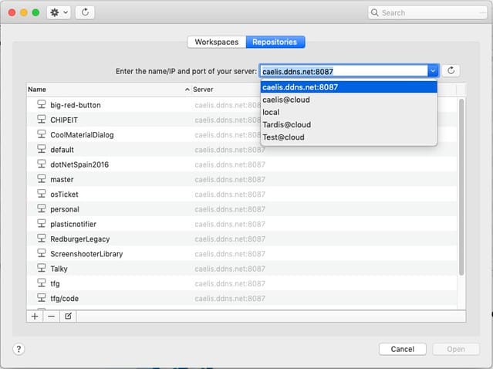Click the personal repository icon
The width and height of the screenshot is (493, 369).
click(x=42, y=208)
